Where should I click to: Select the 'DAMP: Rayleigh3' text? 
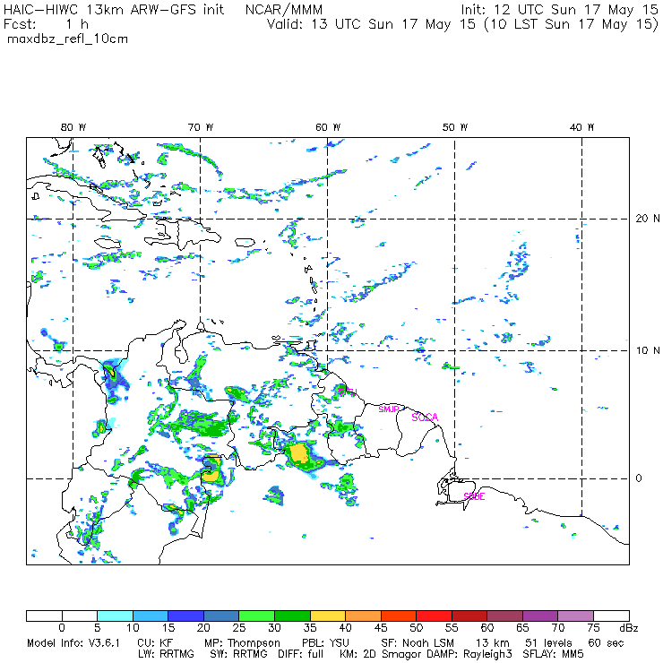[x=469, y=655]
